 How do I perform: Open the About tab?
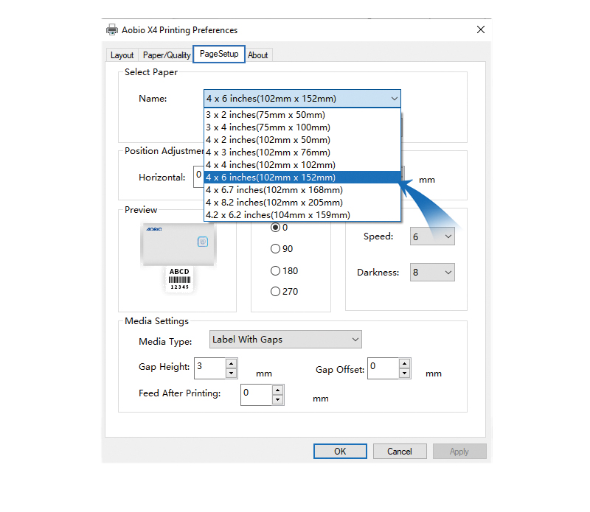tap(257, 55)
